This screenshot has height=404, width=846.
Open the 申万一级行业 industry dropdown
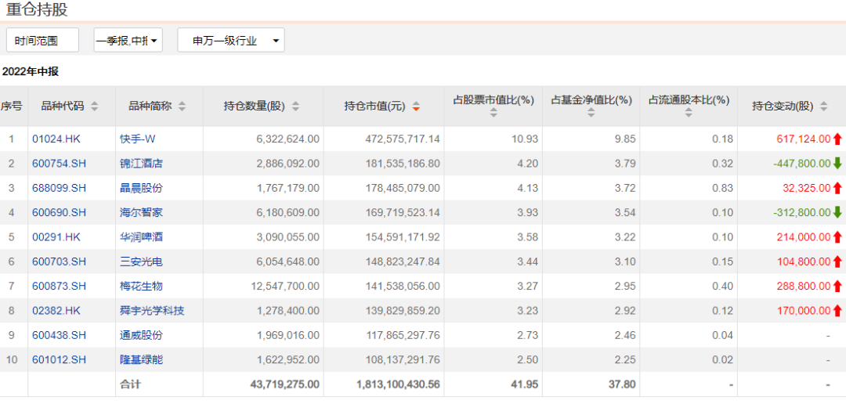pos(231,41)
